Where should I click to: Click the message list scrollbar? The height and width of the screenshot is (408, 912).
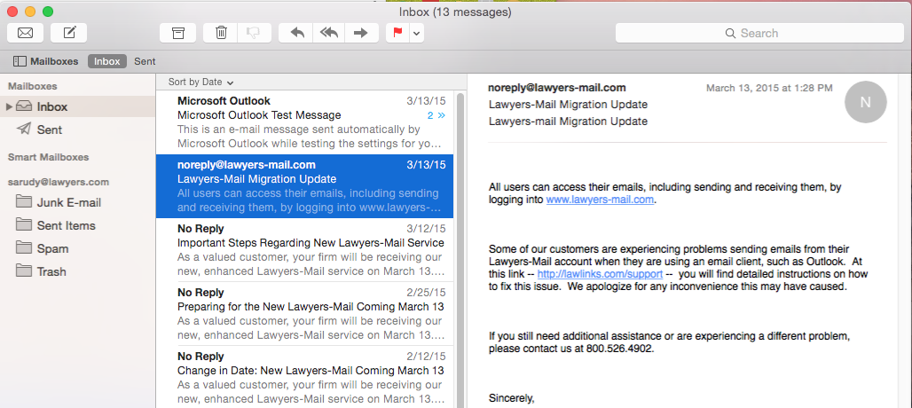pyautogui.click(x=460, y=248)
